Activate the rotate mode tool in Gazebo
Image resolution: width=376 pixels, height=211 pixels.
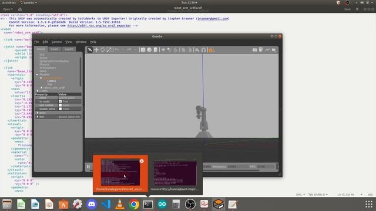point(103,50)
